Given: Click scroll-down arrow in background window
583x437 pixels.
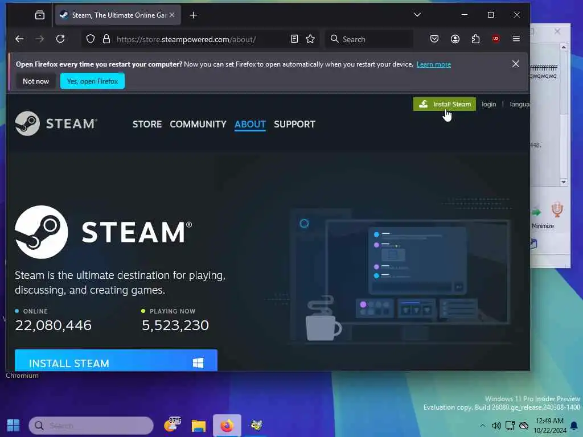Looking at the screenshot, I should [564, 182].
